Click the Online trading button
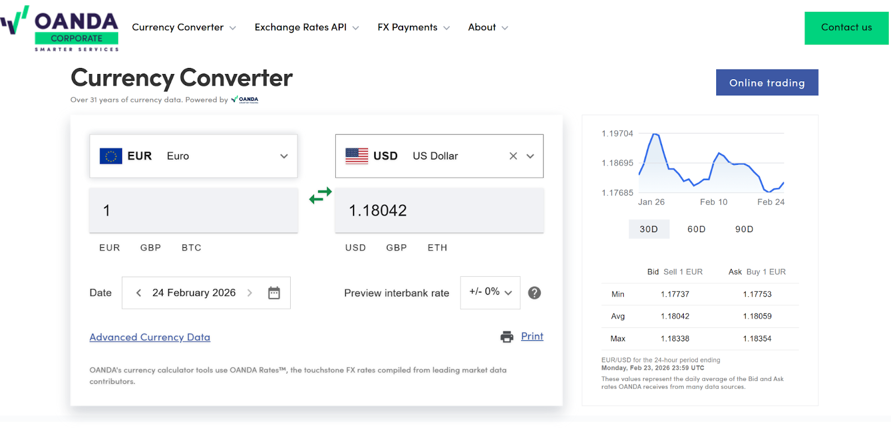The height and width of the screenshot is (431, 891). 767,82
